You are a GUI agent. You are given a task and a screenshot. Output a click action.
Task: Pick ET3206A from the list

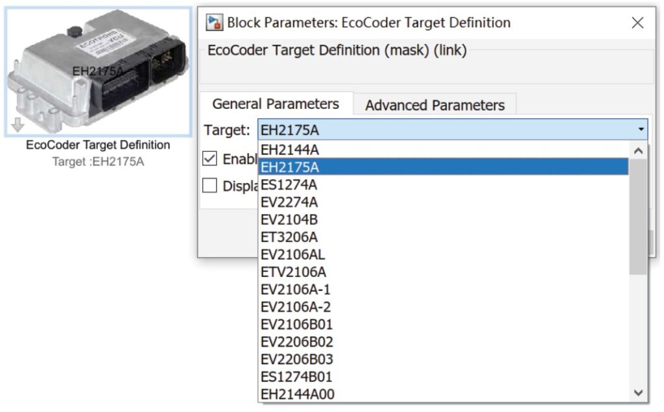[x=444, y=237]
